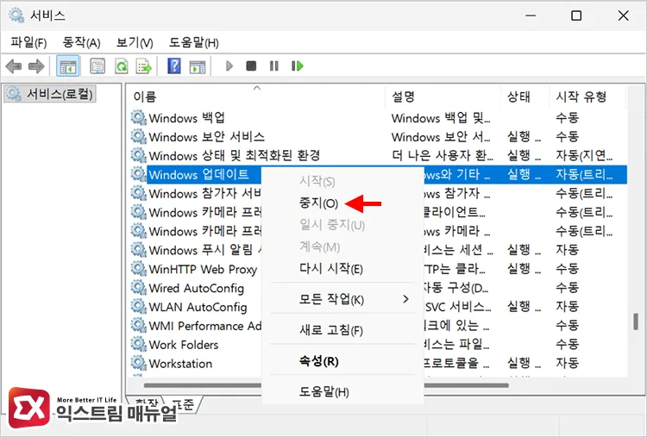Click the Properties toolbar icon
Viewport: 647px width, 437px height.
click(x=97, y=66)
